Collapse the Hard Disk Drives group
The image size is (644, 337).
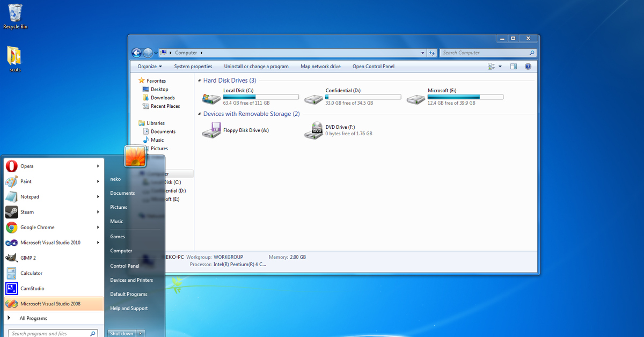[x=199, y=80]
